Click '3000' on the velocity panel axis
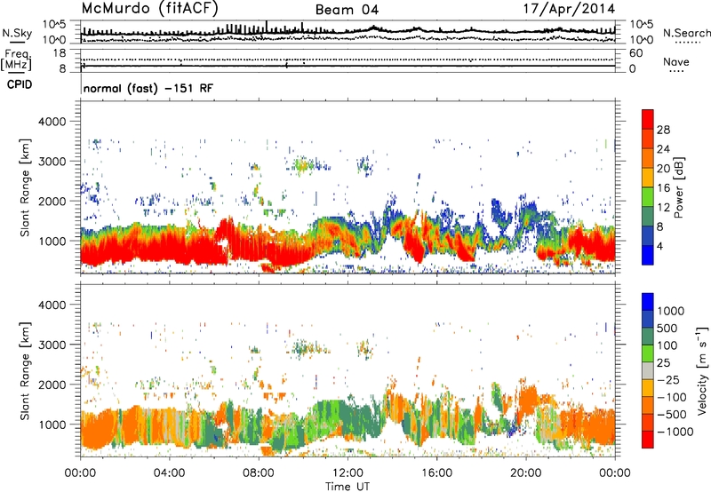 pos(54,345)
